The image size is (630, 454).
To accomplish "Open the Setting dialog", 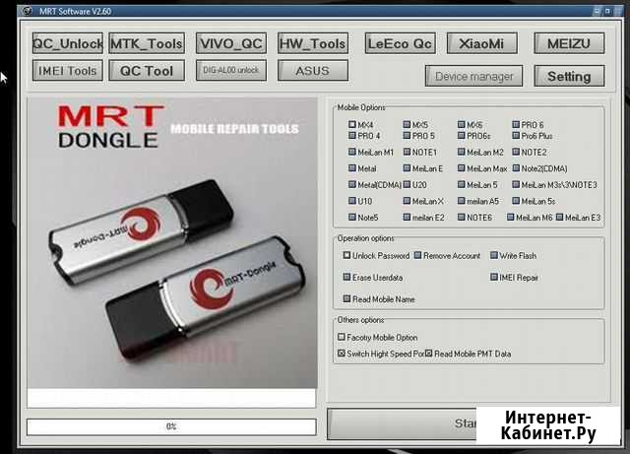I will coord(569,76).
